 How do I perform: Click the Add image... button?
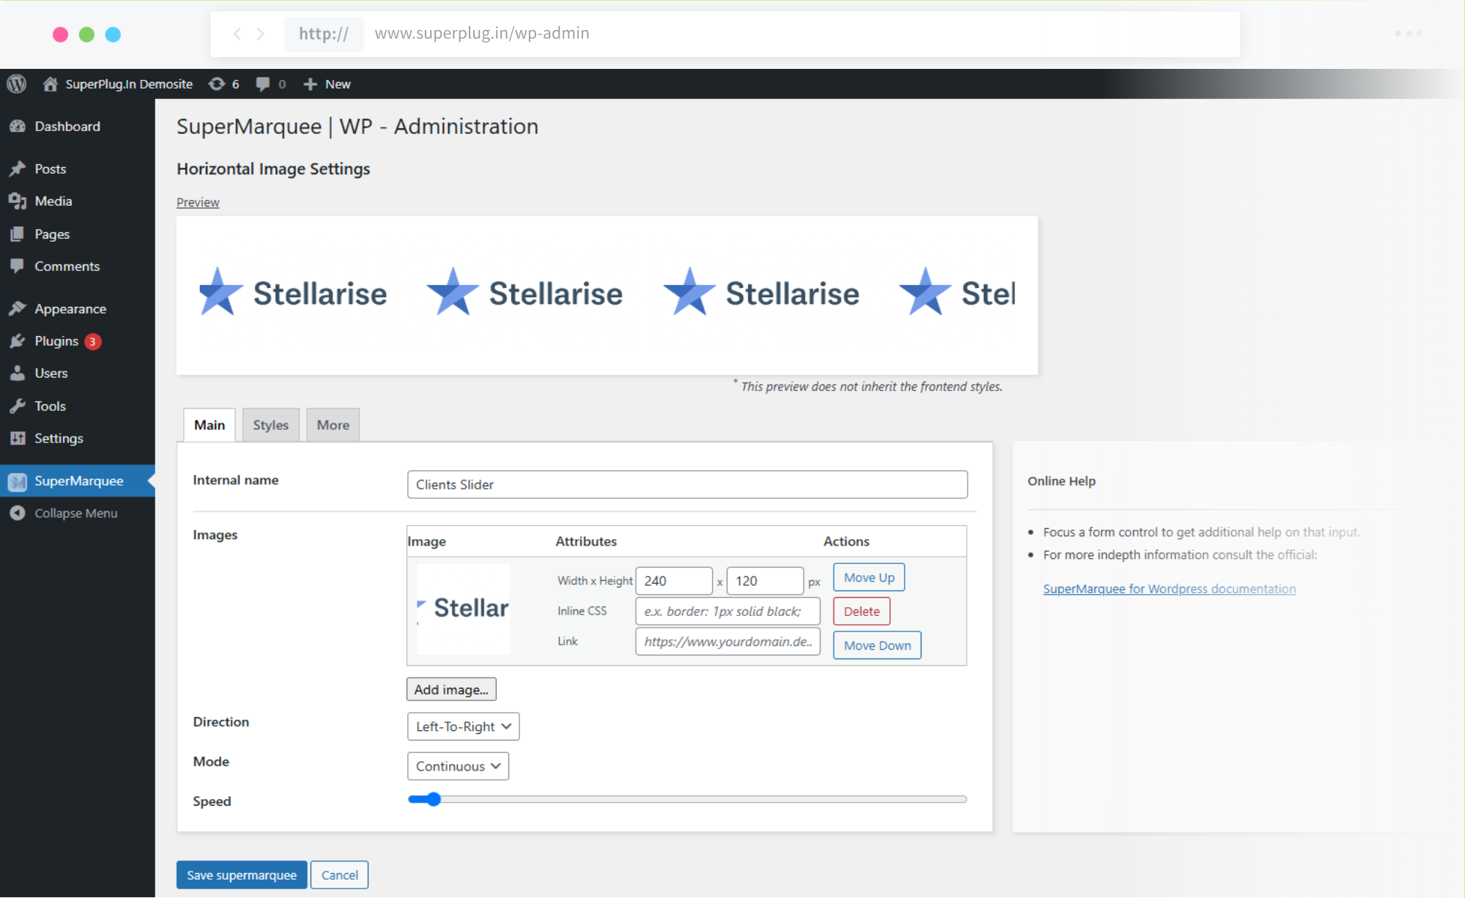click(x=451, y=689)
